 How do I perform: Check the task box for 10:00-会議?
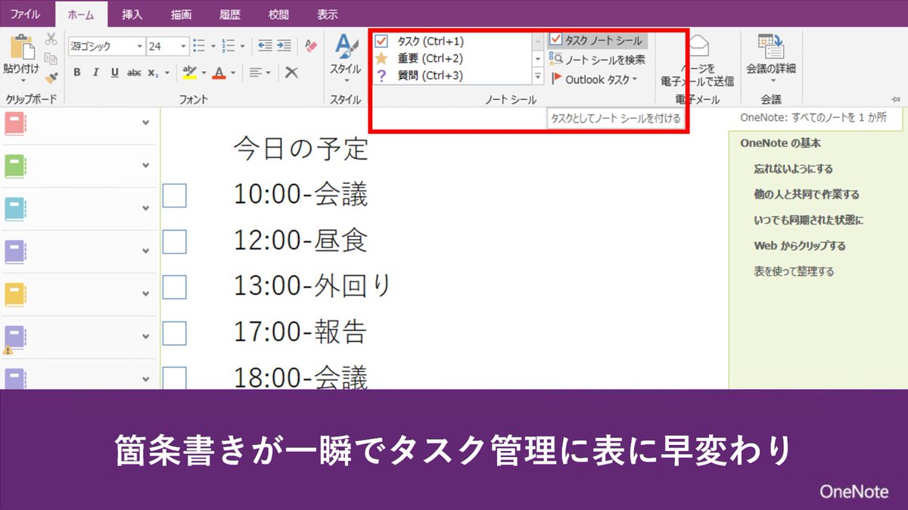pyautogui.click(x=175, y=196)
